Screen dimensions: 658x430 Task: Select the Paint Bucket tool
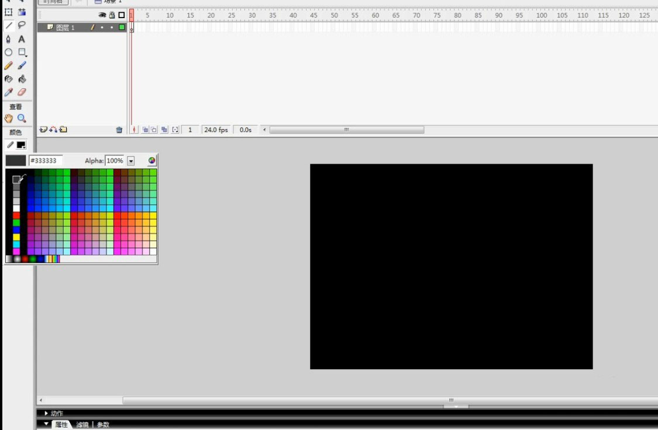[22, 79]
